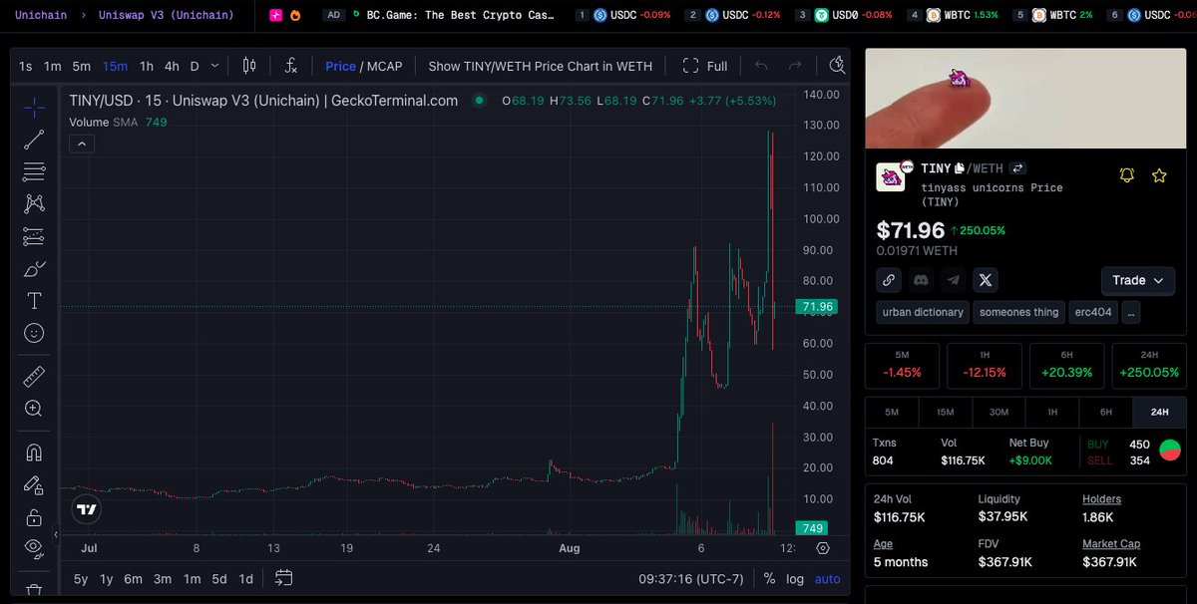1197x604 pixels.
Task: Open Uniswap V3 (Unichain) breadcrumb link
Action: [167, 15]
